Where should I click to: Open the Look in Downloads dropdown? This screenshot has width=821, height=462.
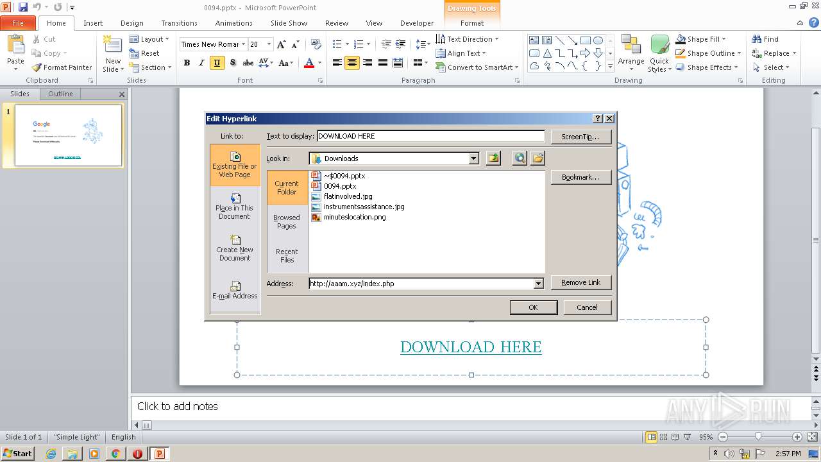[473, 158]
